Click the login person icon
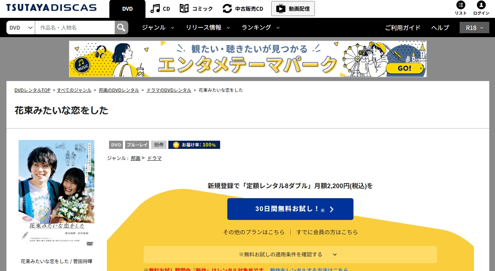Screen dimensions: 495x271 pos(481,5)
